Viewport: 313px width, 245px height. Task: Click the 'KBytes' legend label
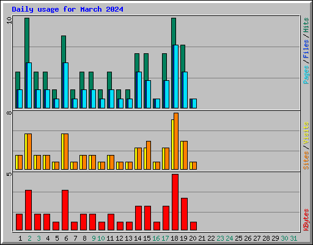pos(306,220)
